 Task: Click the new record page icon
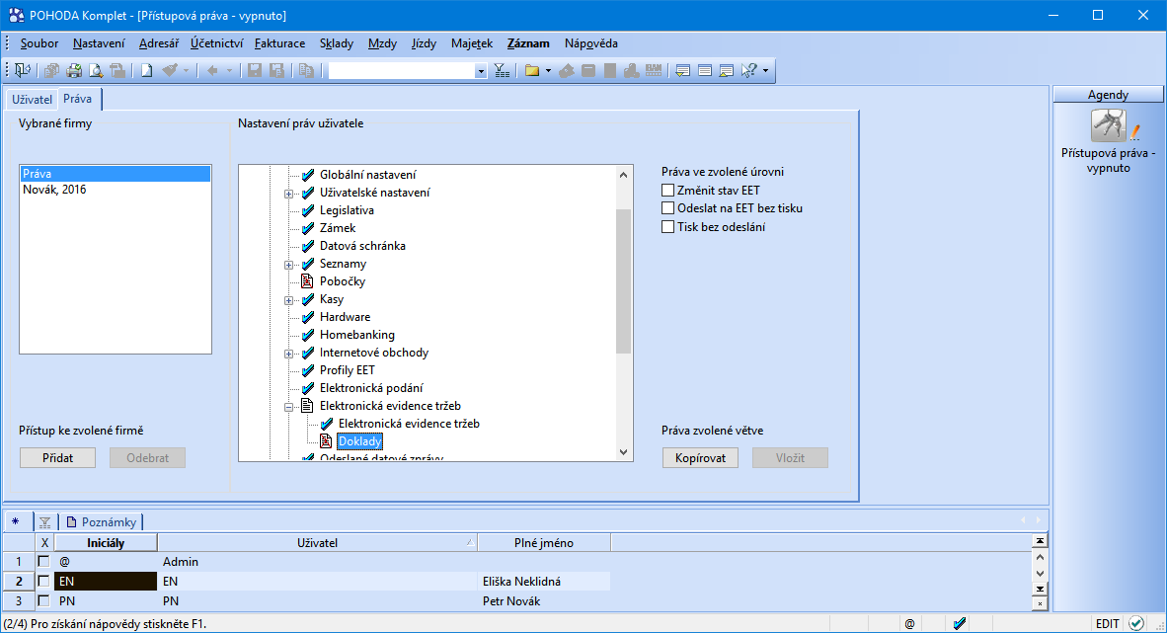tap(147, 71)
